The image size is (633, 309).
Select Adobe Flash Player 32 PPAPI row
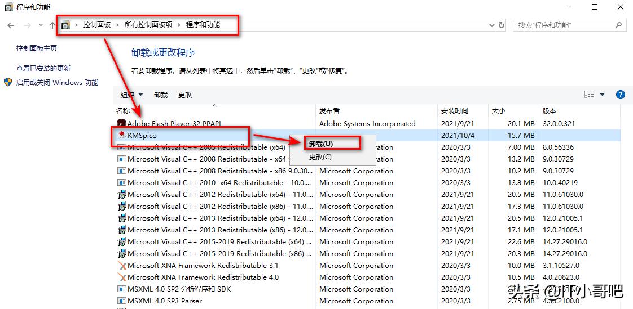click(x=367, y=124)
